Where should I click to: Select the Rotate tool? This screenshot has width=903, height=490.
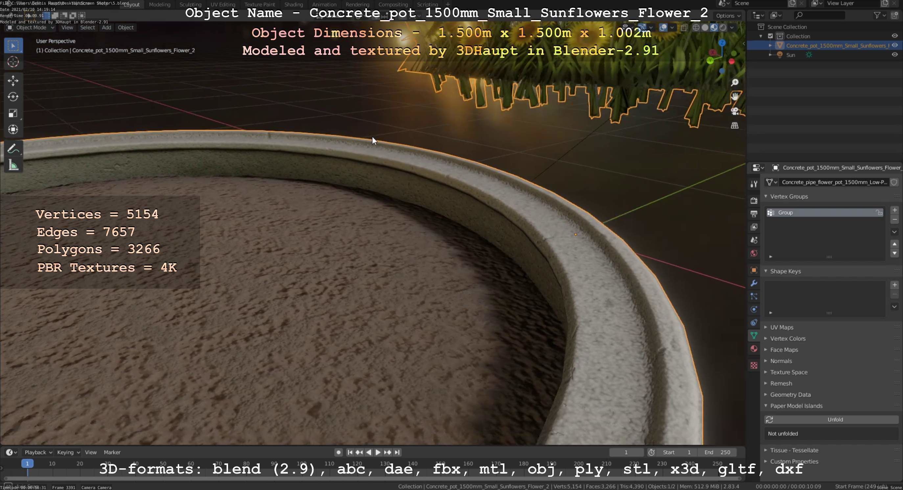(13, 97)
